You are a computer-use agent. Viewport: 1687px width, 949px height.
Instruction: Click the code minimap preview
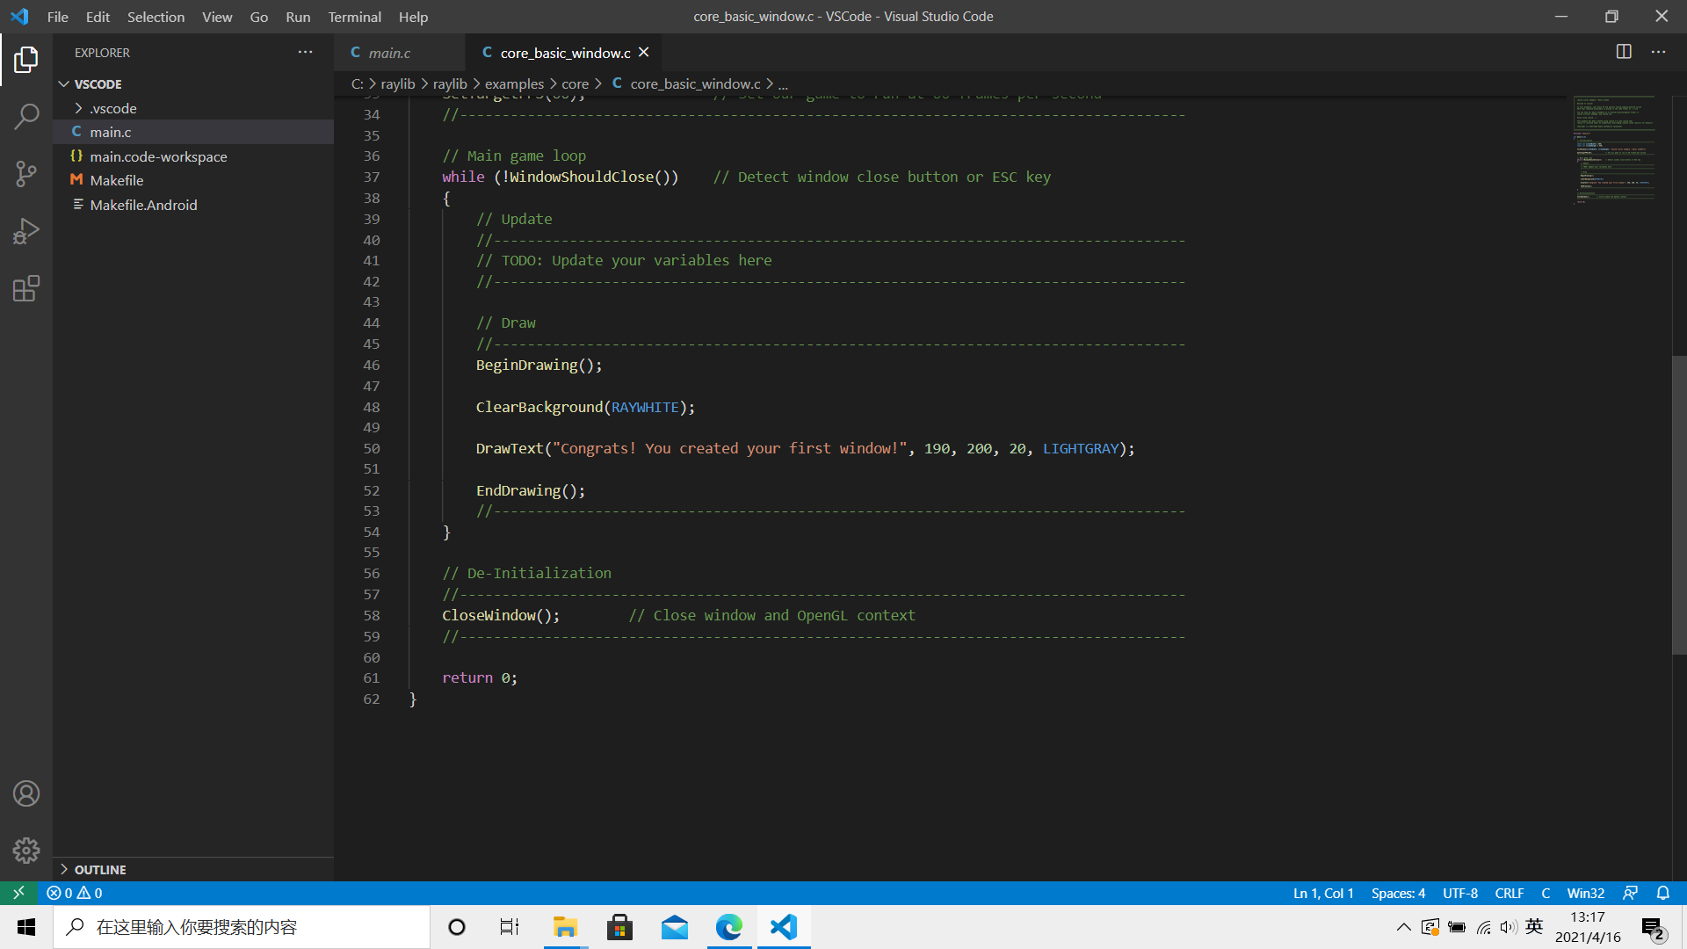pyautogui.click(x=1615, y=149)
